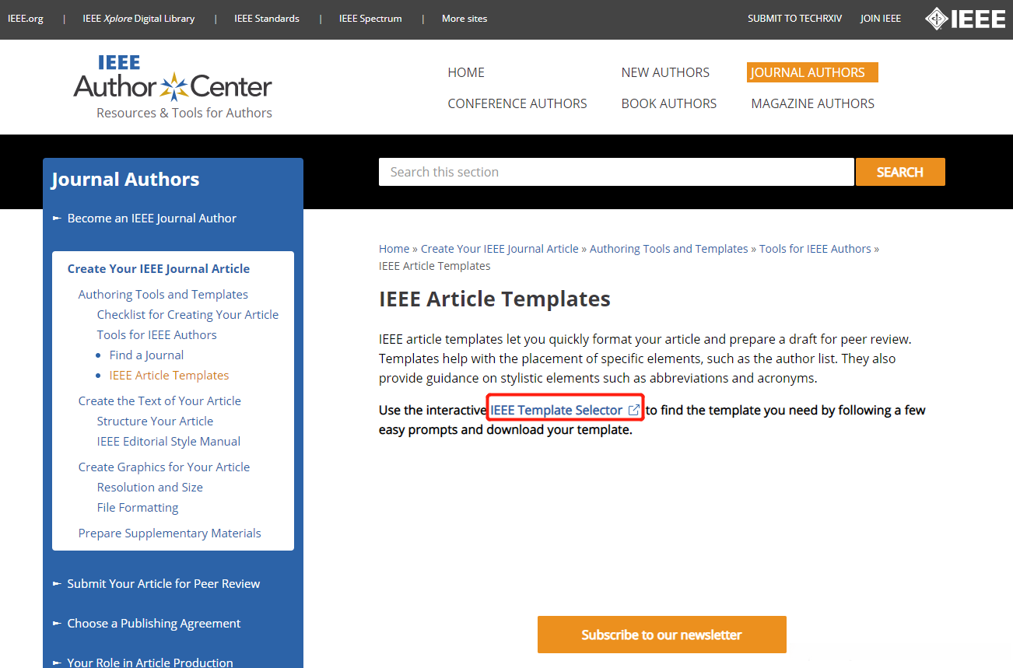Expand Submit Your Article for Peer Review

[x=163, y=584]
